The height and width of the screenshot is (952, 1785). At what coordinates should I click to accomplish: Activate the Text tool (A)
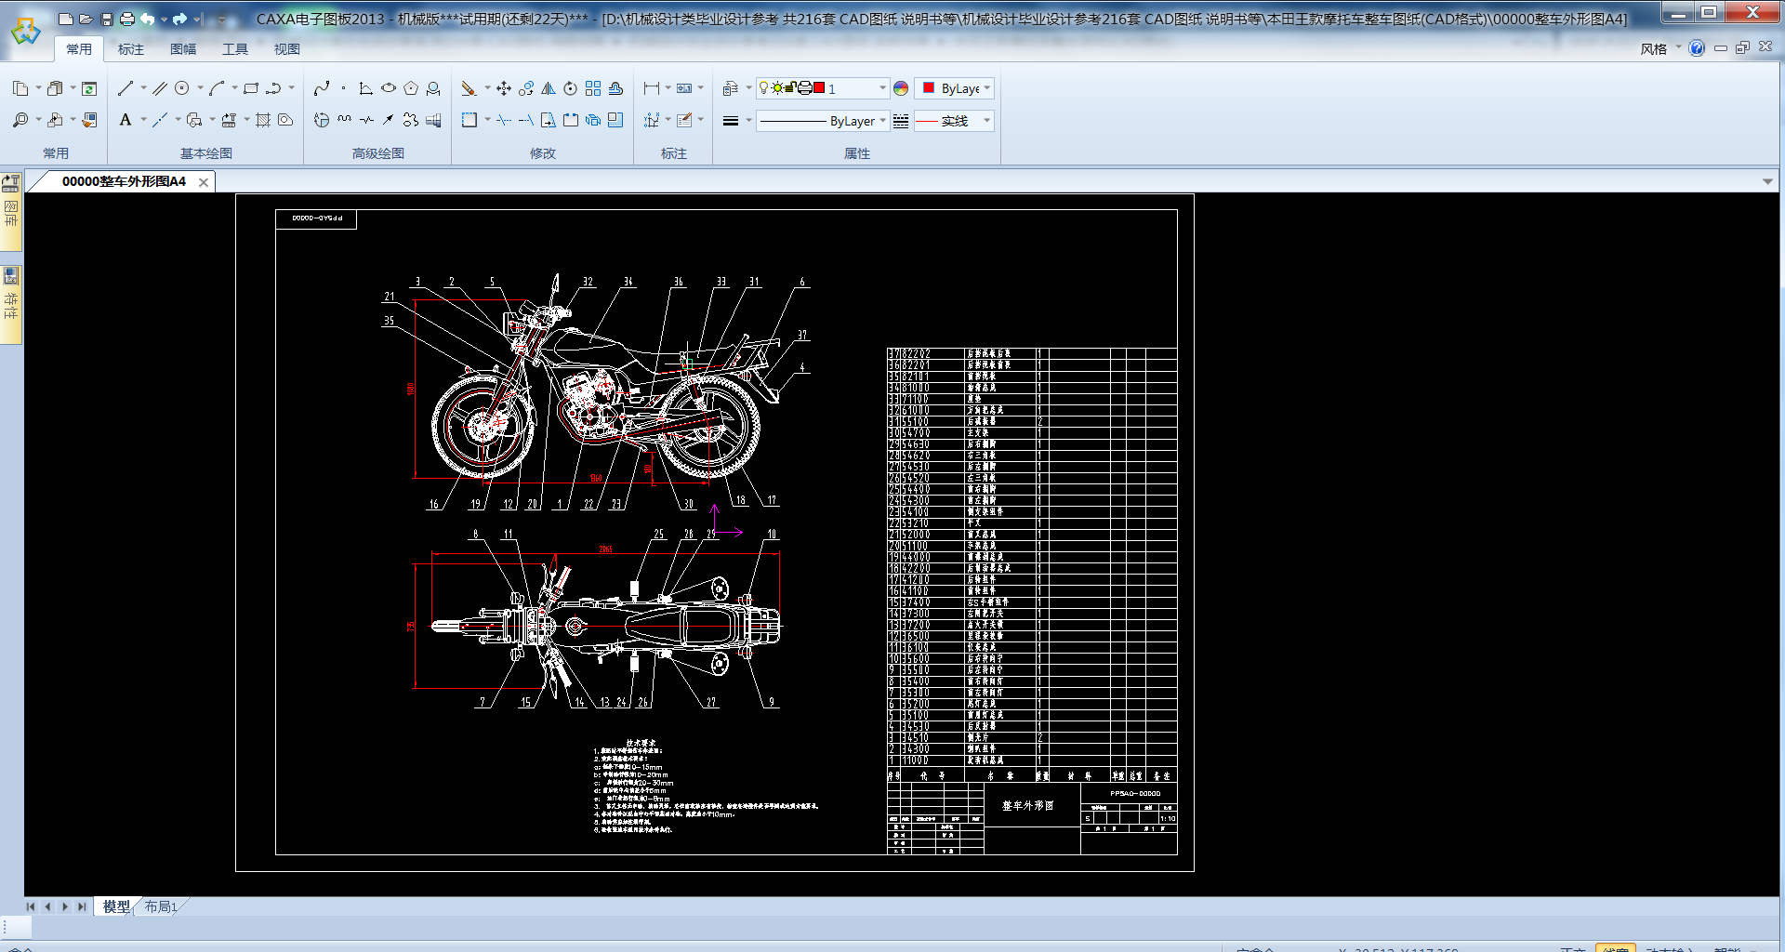(x=126, y=120)
